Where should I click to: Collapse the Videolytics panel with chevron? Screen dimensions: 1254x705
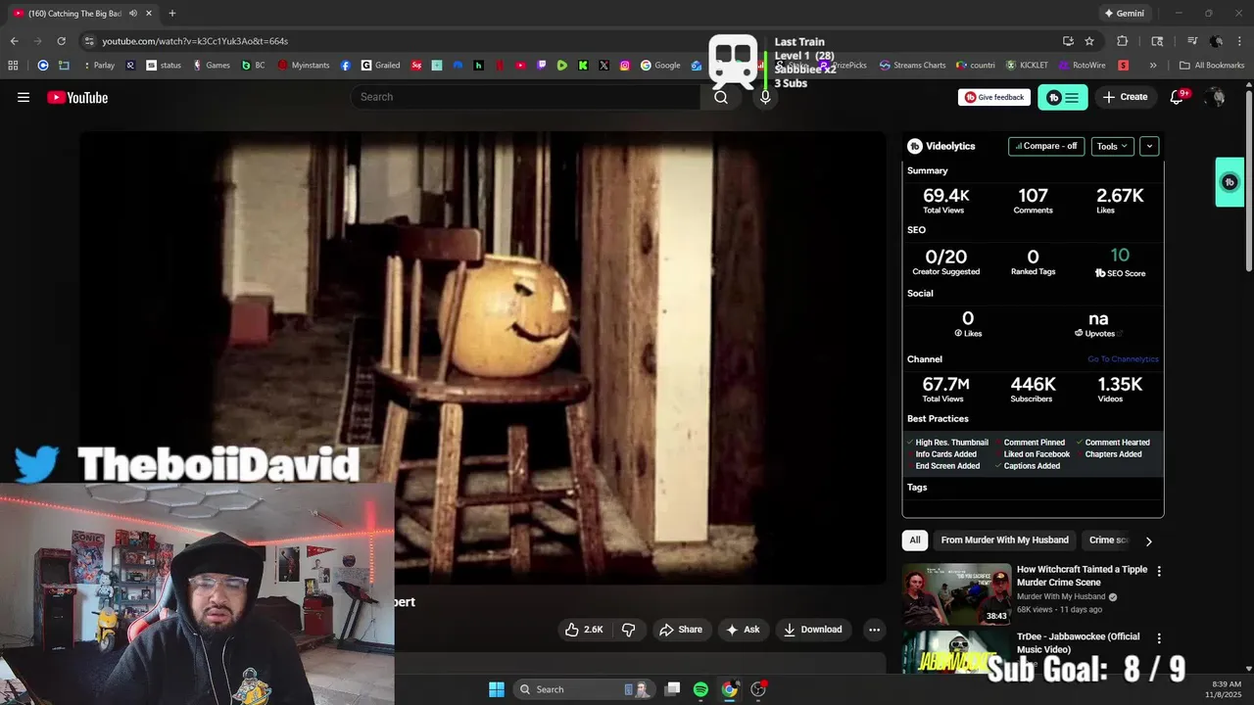(1149, 146)
